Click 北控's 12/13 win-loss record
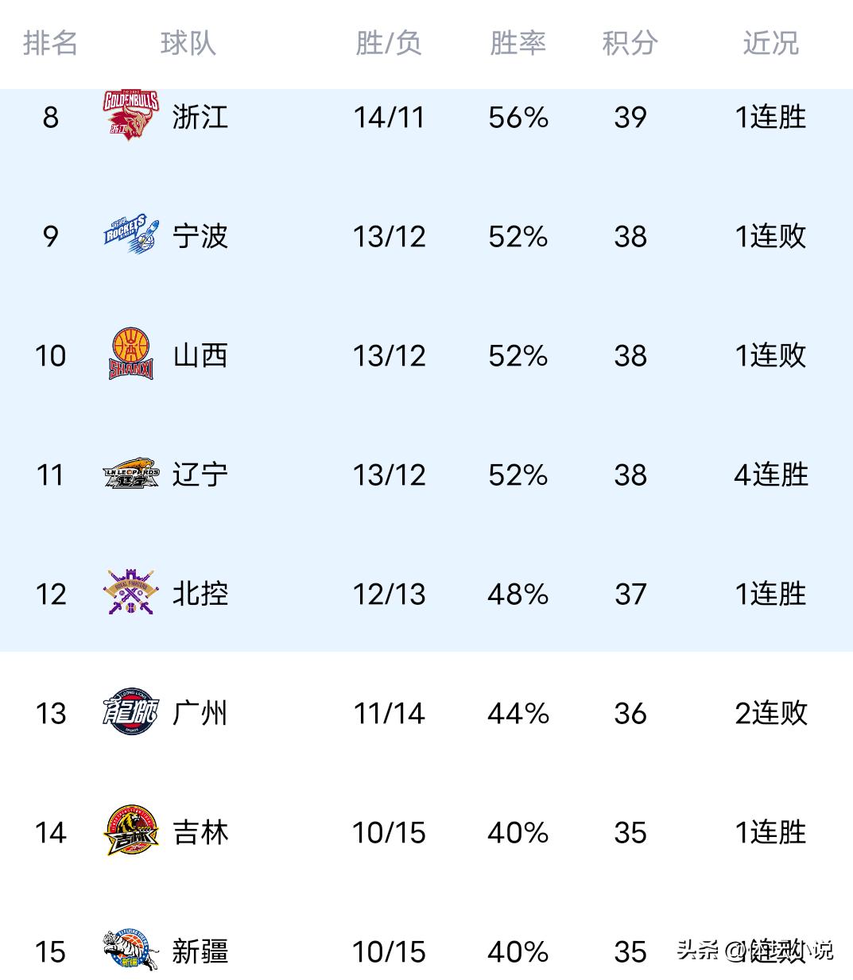Screen dimensions: 853x980 (389, 594)
